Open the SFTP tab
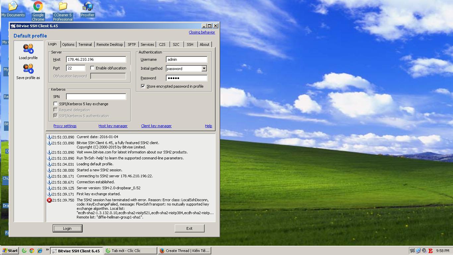This screenshot has width=453, height=255. [132, 44]
